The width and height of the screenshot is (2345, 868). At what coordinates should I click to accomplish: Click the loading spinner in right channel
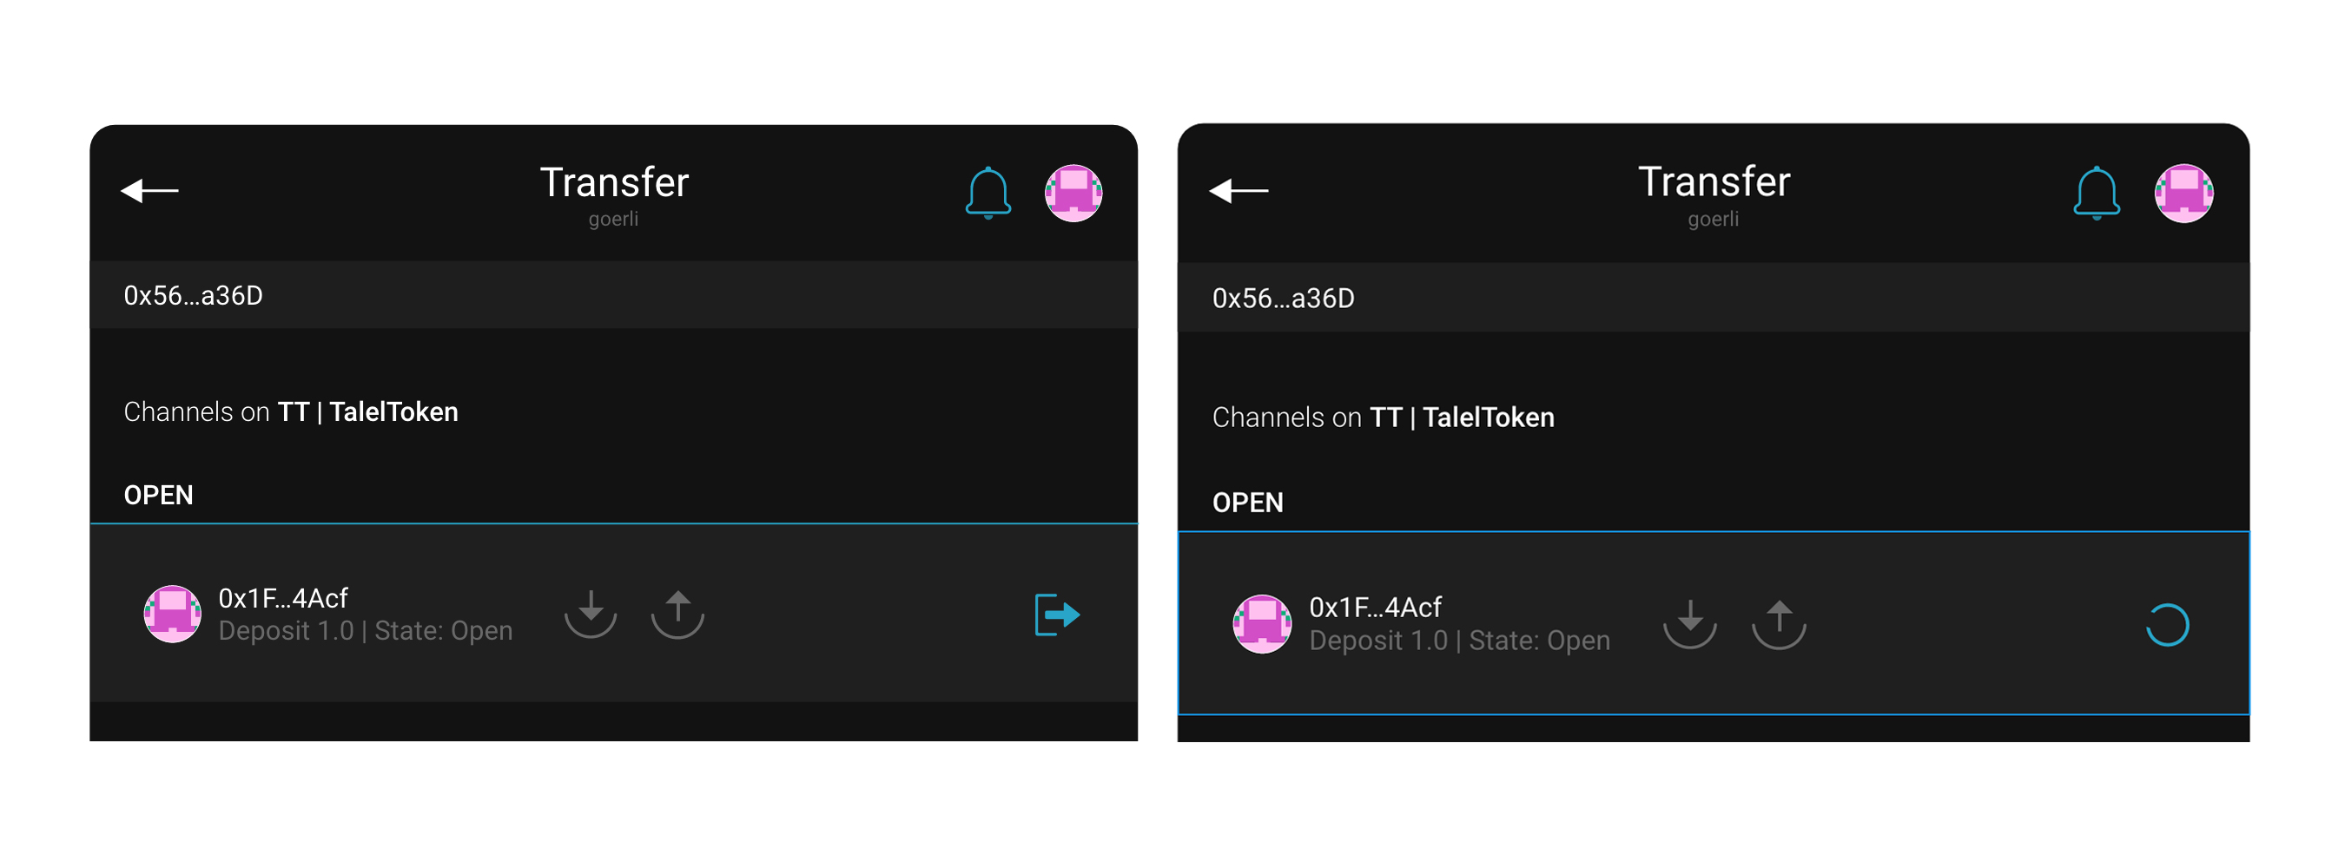2168,625
